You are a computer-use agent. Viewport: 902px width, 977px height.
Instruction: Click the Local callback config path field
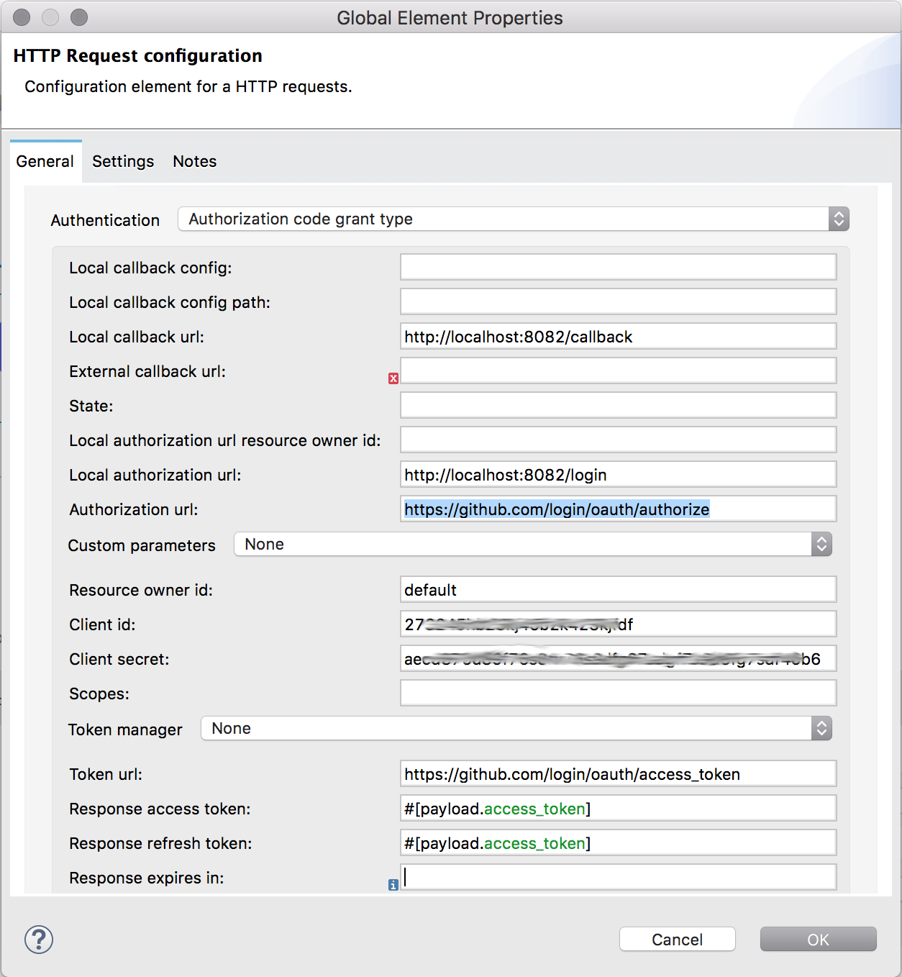619,301
